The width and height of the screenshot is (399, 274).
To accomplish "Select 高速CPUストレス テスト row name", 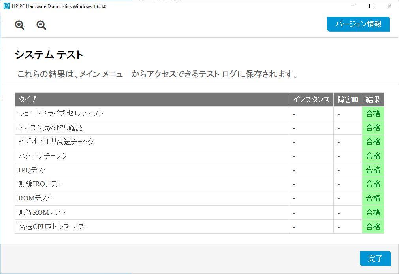I will click(53, 227).
